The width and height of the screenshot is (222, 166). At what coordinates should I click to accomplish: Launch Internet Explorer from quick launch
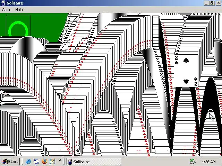click(x=28, y=162)
